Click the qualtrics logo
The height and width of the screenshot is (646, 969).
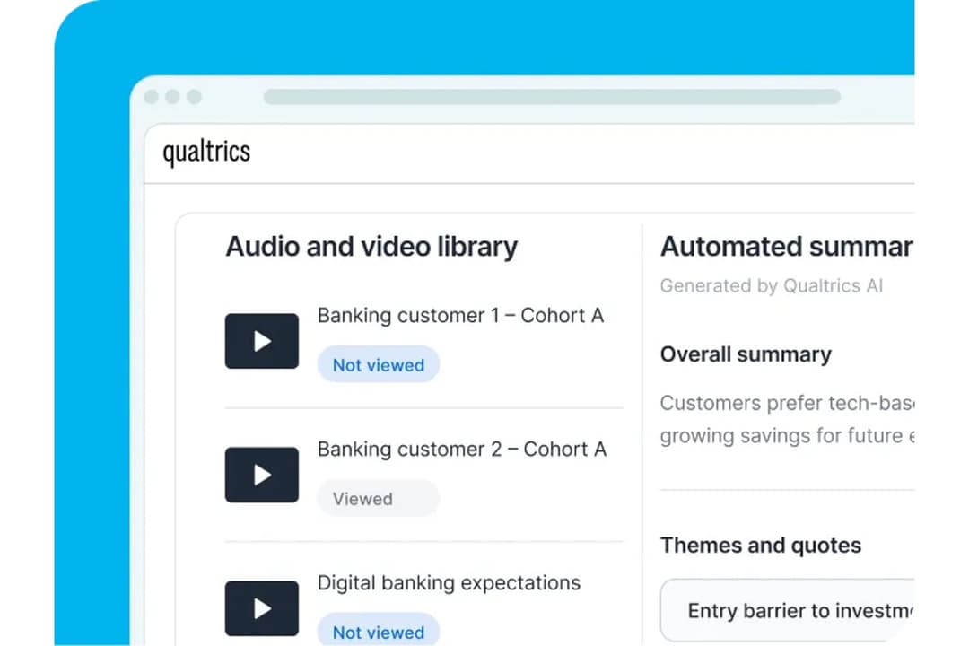(206, 152)
